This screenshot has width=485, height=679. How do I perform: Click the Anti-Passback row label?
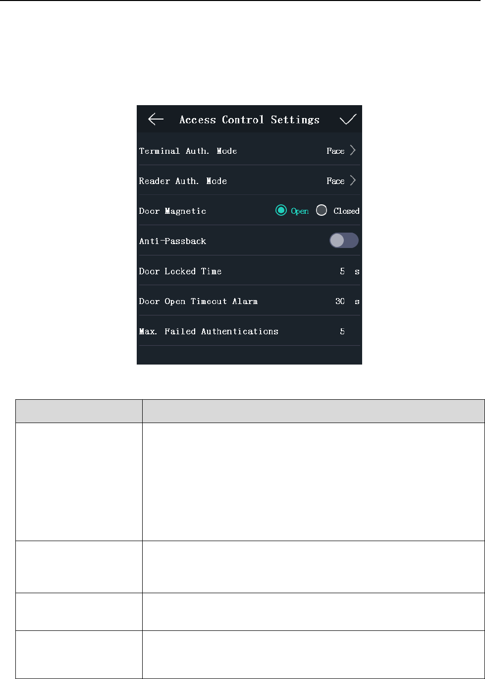tap(172, 241)
